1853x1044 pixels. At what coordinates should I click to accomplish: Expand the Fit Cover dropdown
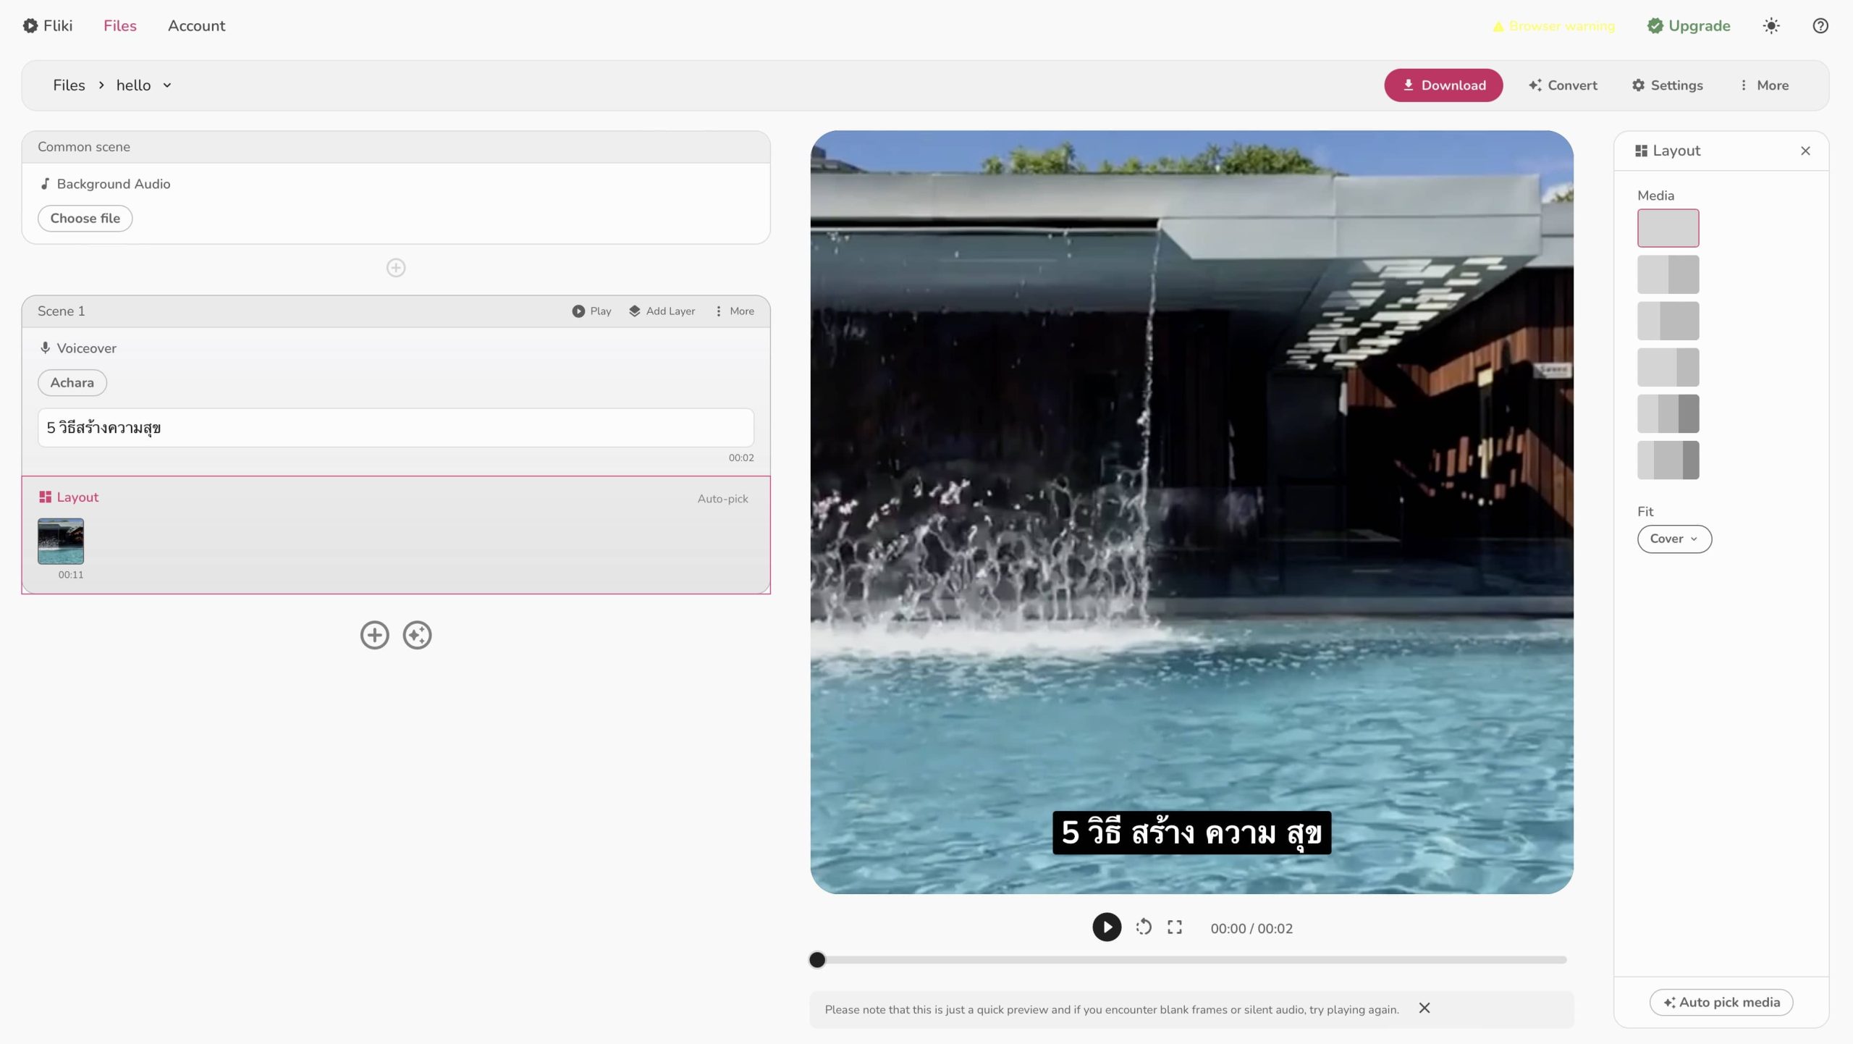[x=1673, y=539]
